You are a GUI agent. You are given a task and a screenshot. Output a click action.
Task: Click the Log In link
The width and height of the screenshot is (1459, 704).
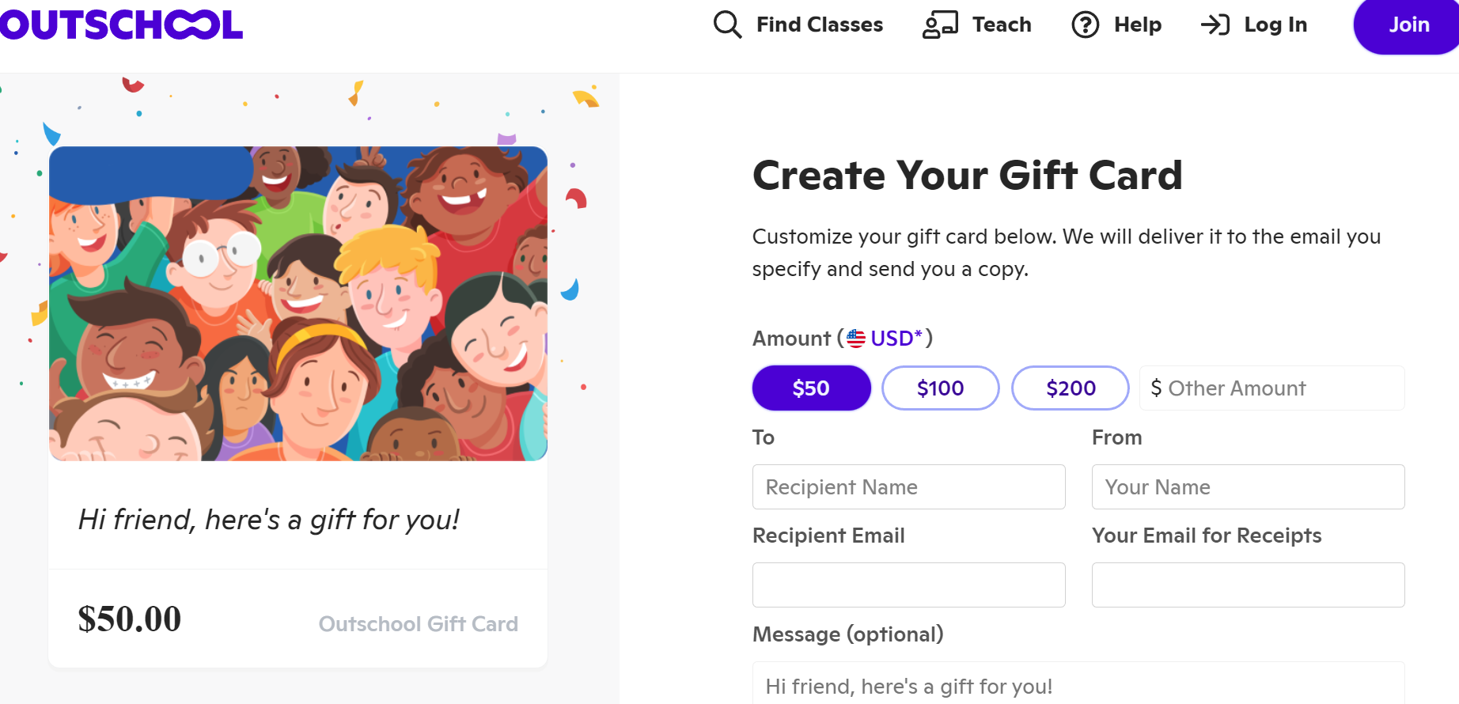[1275, 25]
